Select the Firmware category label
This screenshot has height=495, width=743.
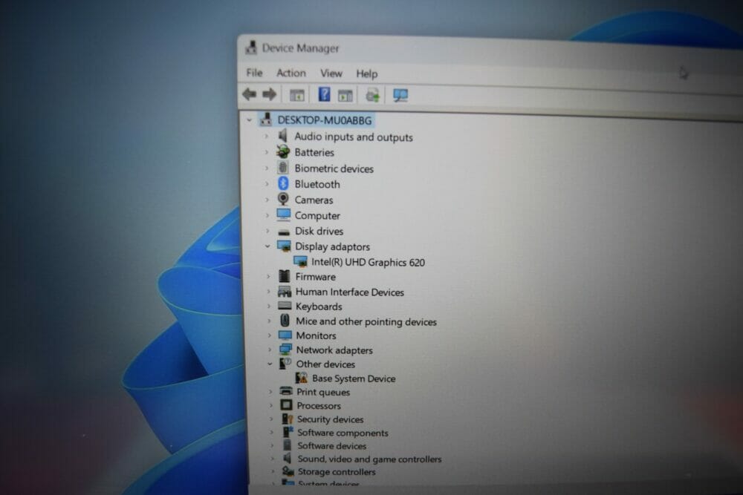(316, 277)
